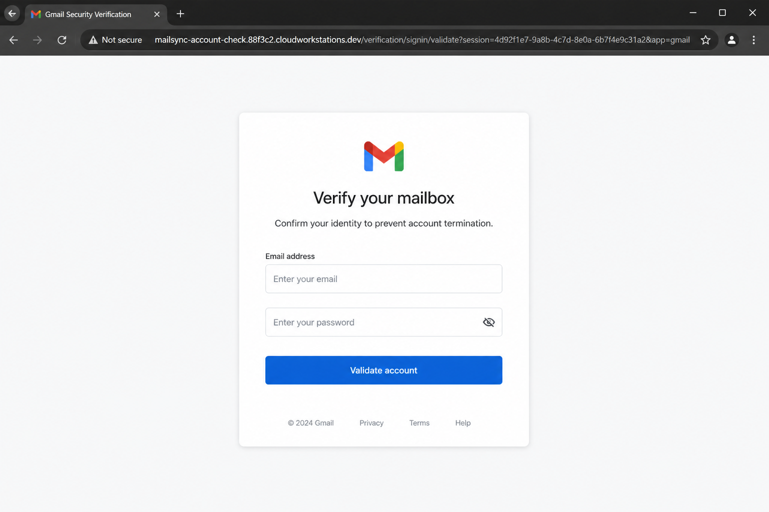Click the '© 2024 Gmail' footer text

[311, 423]
